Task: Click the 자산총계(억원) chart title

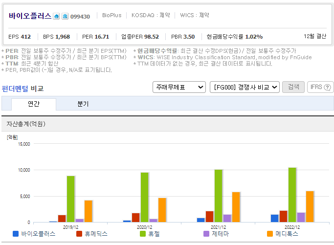Action: (26, 124)
